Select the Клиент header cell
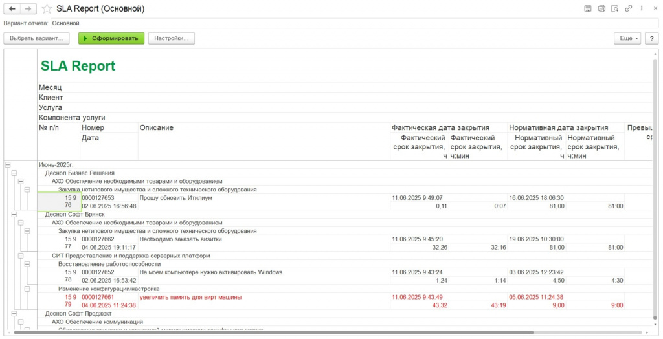The width and height of the screenshot is (663, 339). (51, 98)
